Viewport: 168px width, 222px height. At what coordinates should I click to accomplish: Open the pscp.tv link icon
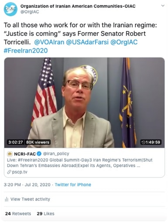coord(9,172)
